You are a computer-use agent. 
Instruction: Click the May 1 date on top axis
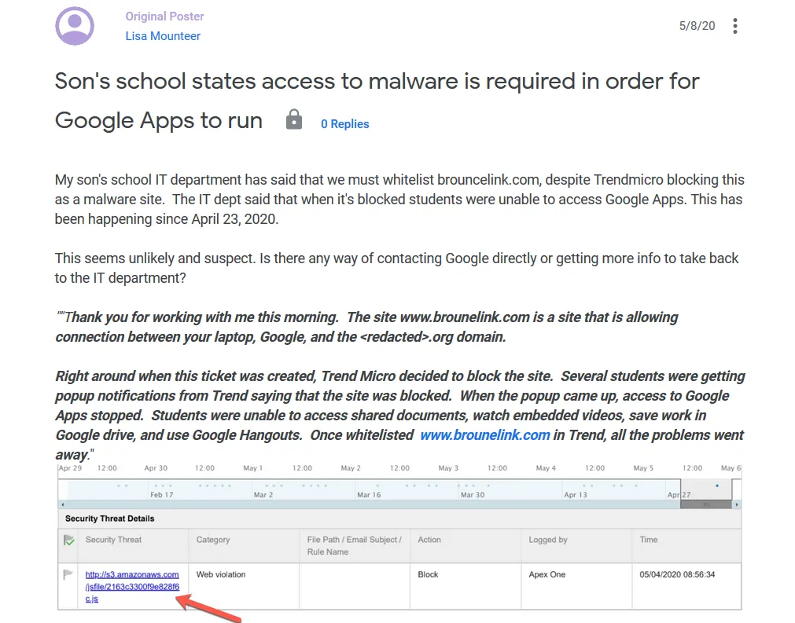tap(253, 468)
